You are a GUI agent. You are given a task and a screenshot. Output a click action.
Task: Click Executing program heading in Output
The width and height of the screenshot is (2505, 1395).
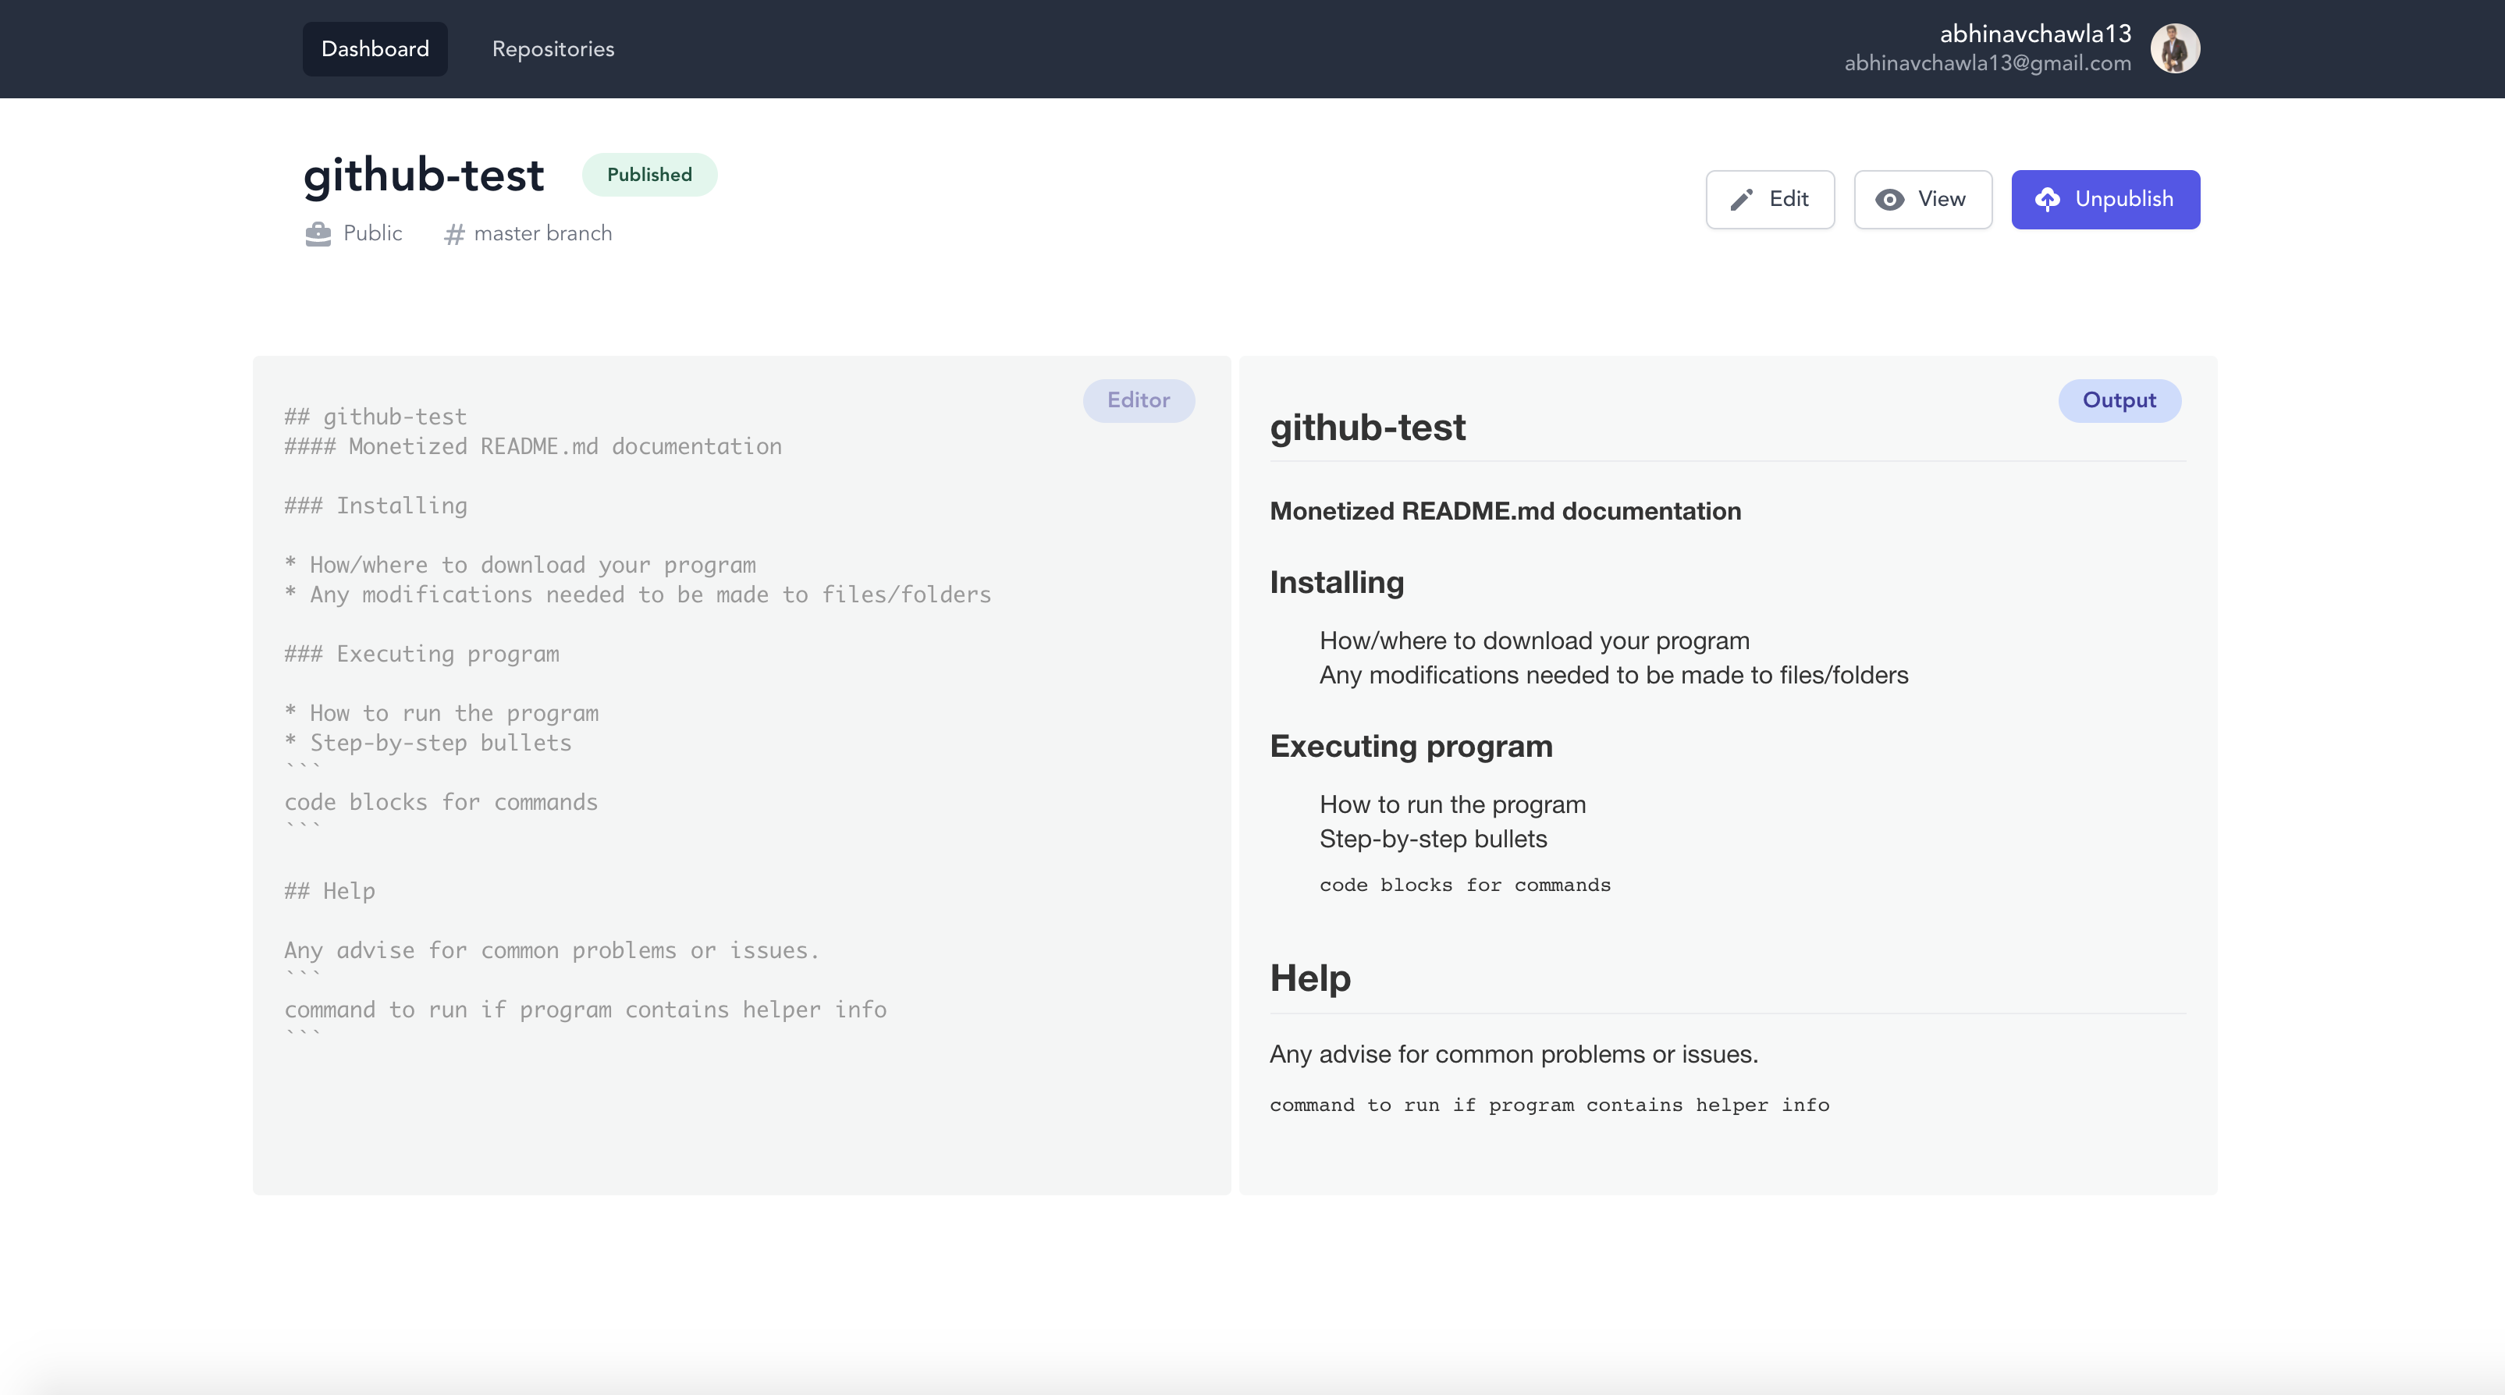point(1411,747)
